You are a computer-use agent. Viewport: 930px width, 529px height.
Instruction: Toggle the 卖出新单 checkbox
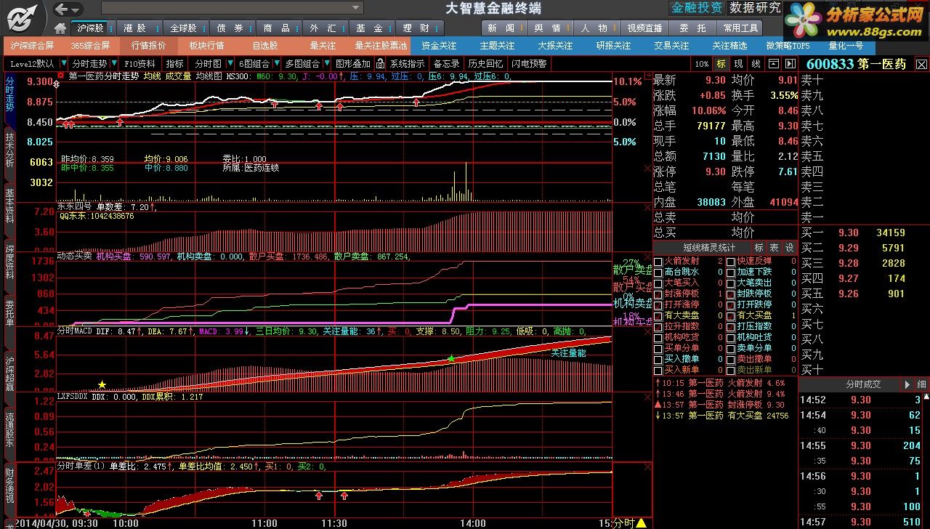click(x=731, y=370)
